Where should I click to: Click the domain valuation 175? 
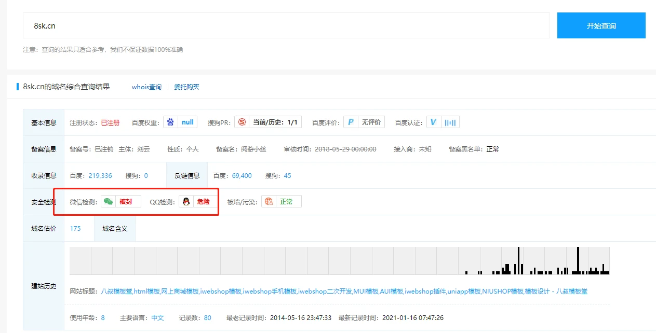(x=75, y=229)
